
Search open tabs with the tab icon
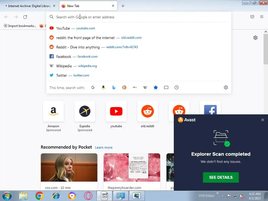pyautogui.click(x=166, y=87)
